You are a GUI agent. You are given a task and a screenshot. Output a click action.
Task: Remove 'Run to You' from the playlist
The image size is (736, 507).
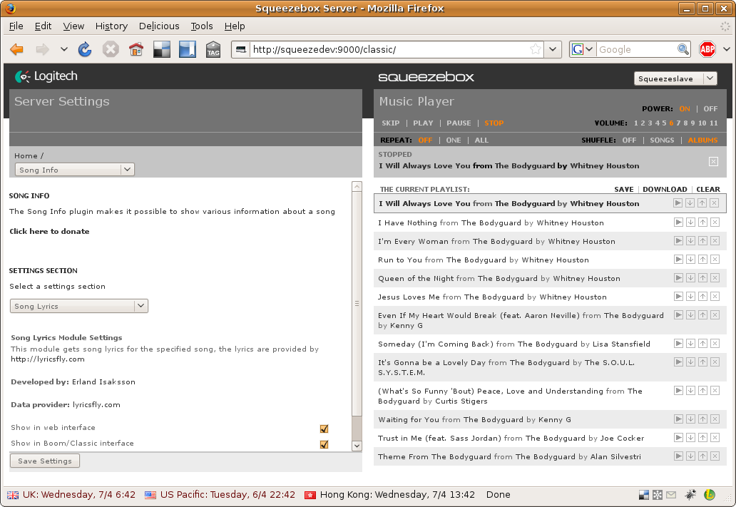coord(715,260)
